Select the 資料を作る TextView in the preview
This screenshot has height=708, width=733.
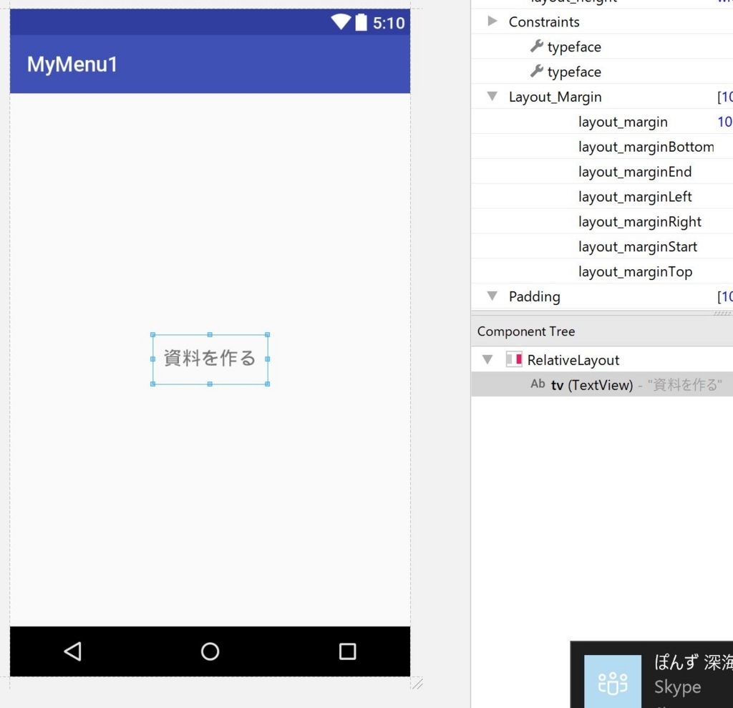point(210,359)
